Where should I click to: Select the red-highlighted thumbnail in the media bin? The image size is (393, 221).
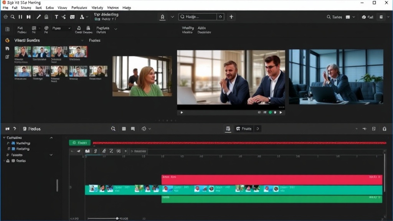coord(78,52)
